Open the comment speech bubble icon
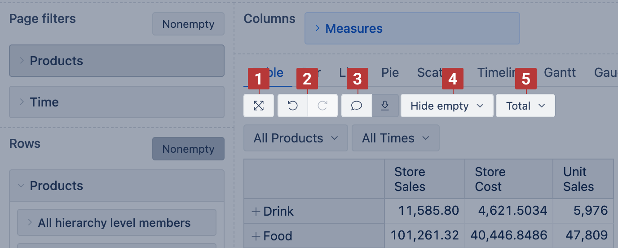Image resolution: width=618 pixels, height=248 pixels. pyautogui.click(x=357, y=106)
